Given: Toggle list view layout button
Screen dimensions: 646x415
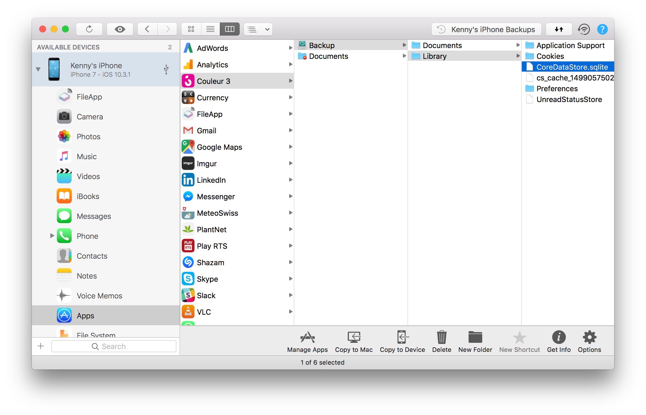Looking at the screenshot, I should [211, 30].
